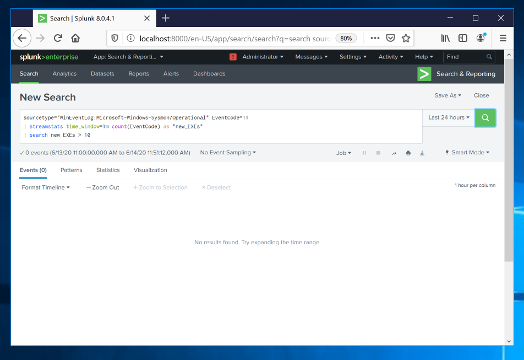Pause the search job

[364, 153]
